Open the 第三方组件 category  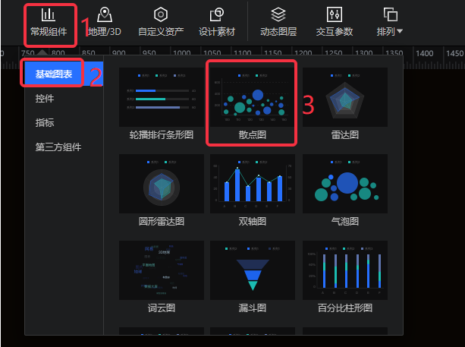click(58, 147)
